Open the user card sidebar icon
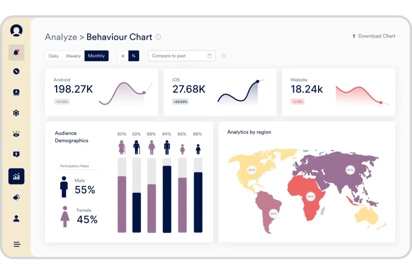This screenshot has height=275, width=412. 16,92
